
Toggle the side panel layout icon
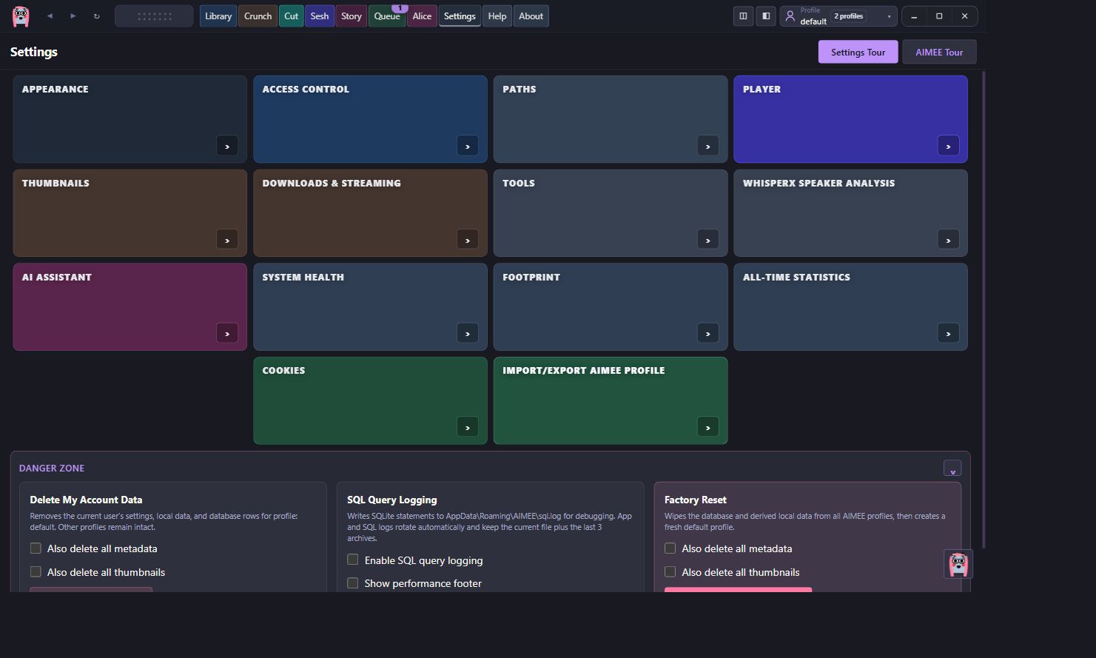[766, 16]
